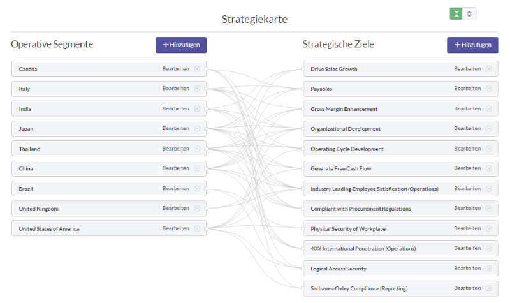Activate the green collapse-view icon
The image size is (510, 303).
point(456,13)
